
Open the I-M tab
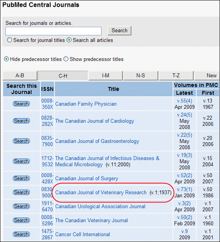pos(106,76)
